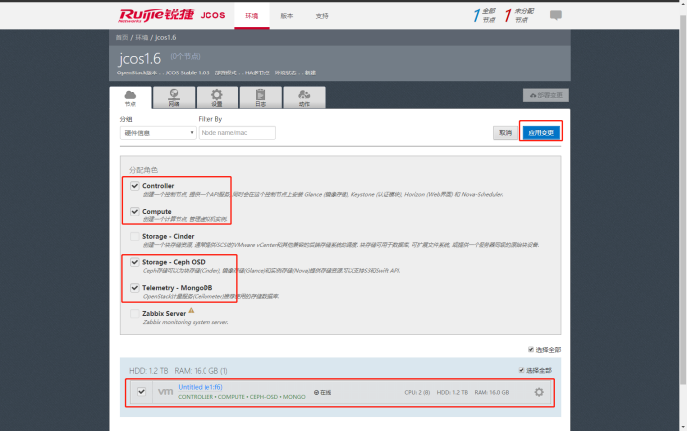The image size is (688, 431).
Task: Click the 取消 cancel button
Action: [505, 132]
